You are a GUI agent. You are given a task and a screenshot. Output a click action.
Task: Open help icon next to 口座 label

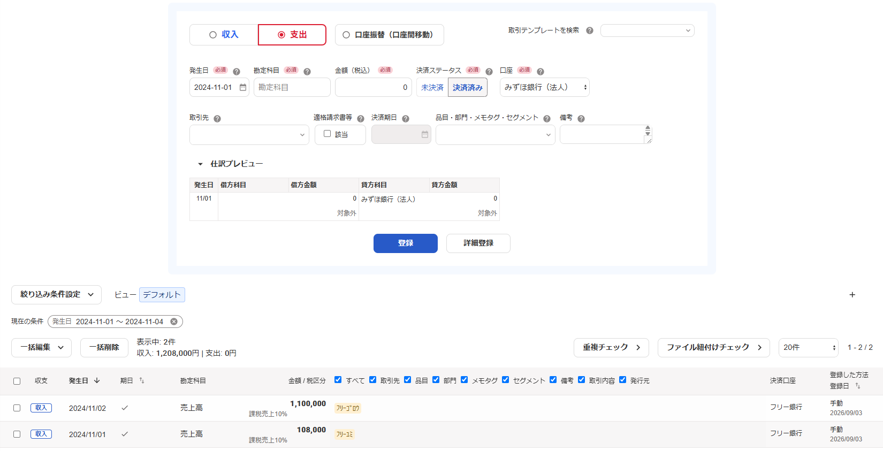tap(541, 72)
